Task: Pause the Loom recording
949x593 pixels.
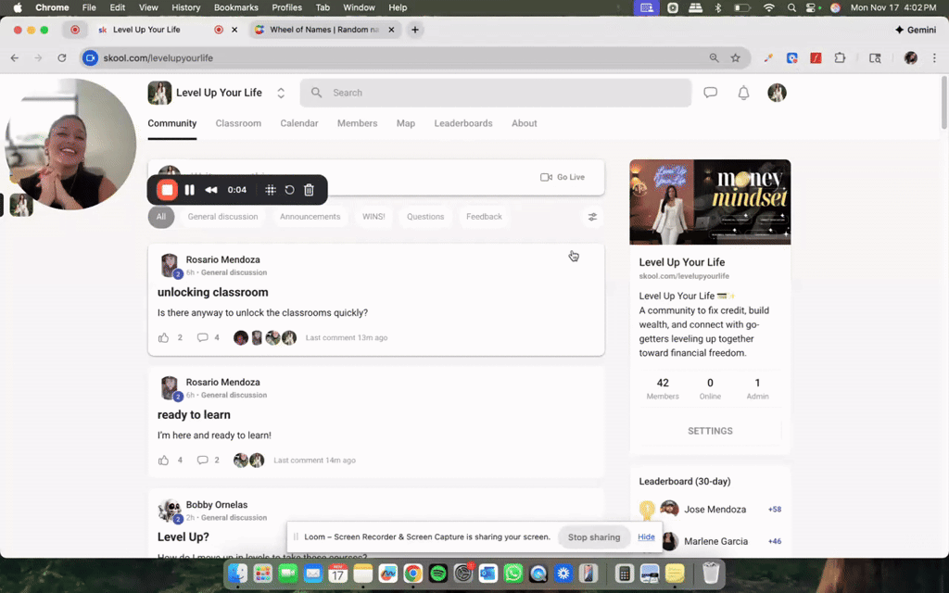Action: tap(189, 190)
